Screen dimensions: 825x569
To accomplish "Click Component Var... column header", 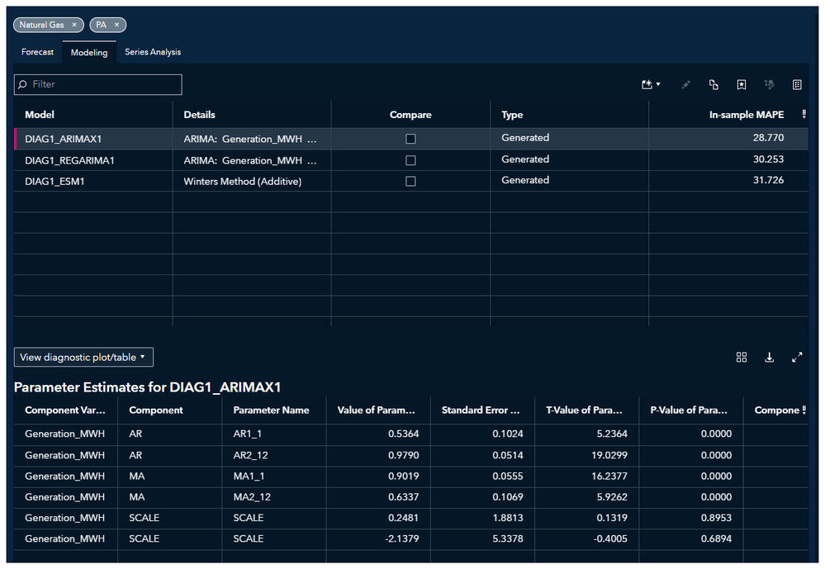I will [65, 410].
